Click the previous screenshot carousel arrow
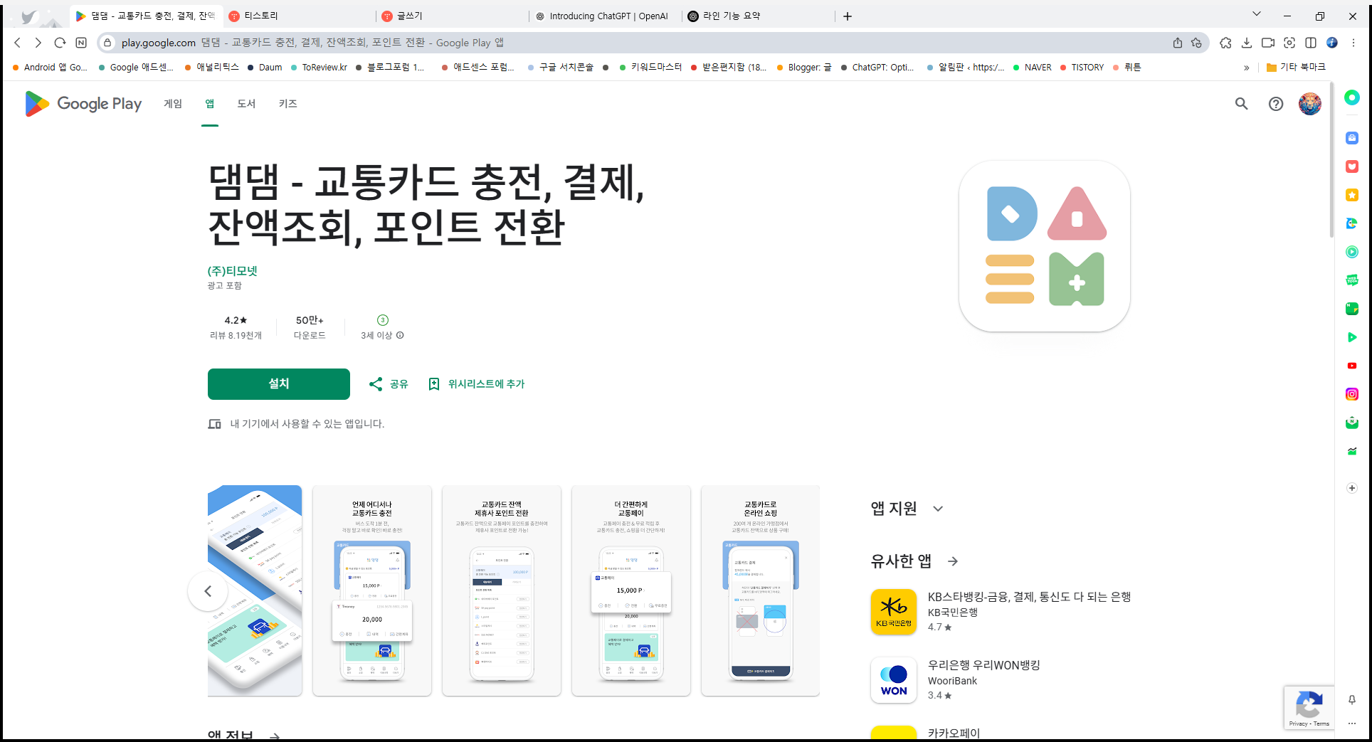Screen dimensions: 1372x742 [x=209, y=590]
